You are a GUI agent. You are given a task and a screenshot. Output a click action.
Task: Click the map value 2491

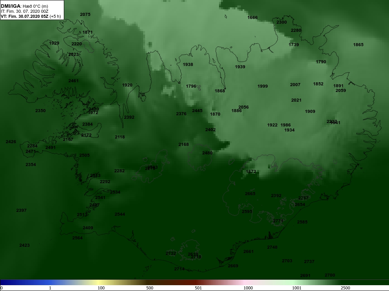tap(51, 147)
